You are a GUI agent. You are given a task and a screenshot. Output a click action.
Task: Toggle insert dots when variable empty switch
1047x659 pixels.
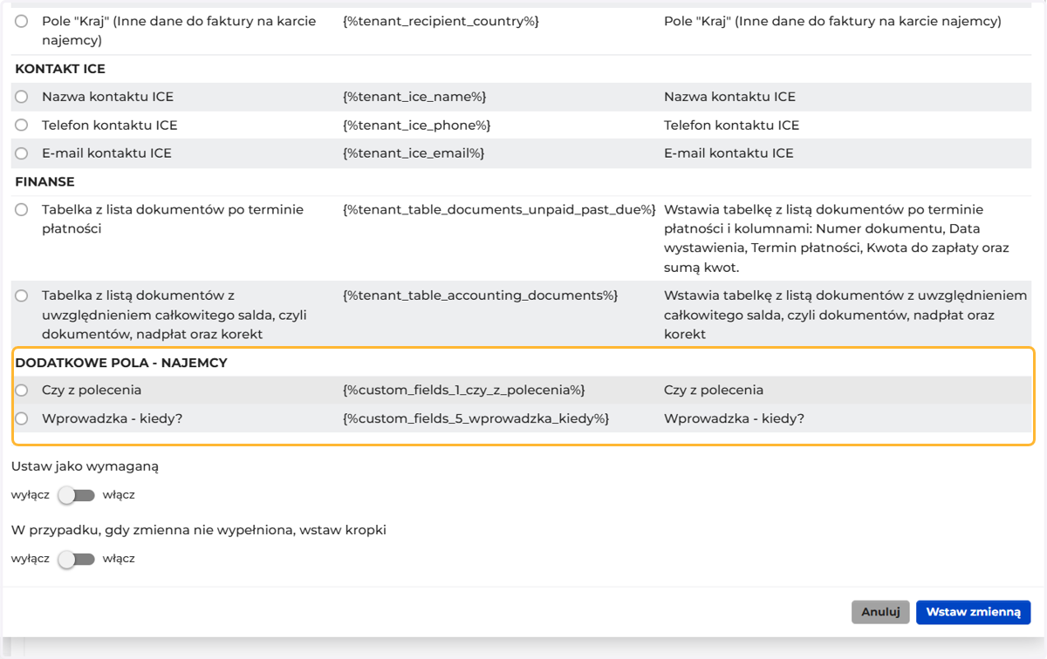tap(76, 559)
